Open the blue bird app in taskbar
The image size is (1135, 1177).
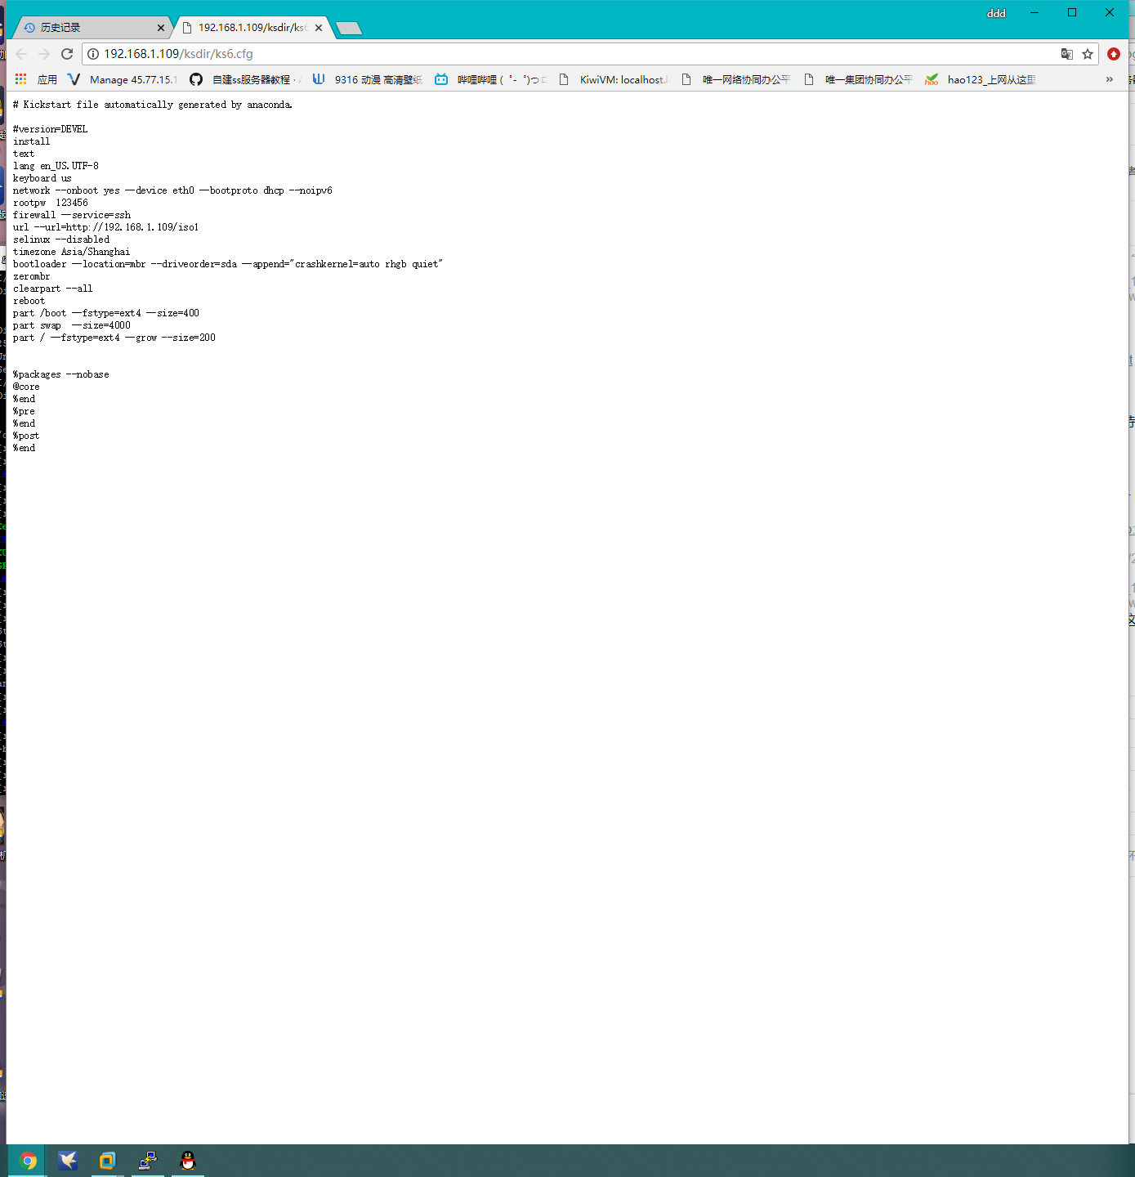coord(68,1161)
